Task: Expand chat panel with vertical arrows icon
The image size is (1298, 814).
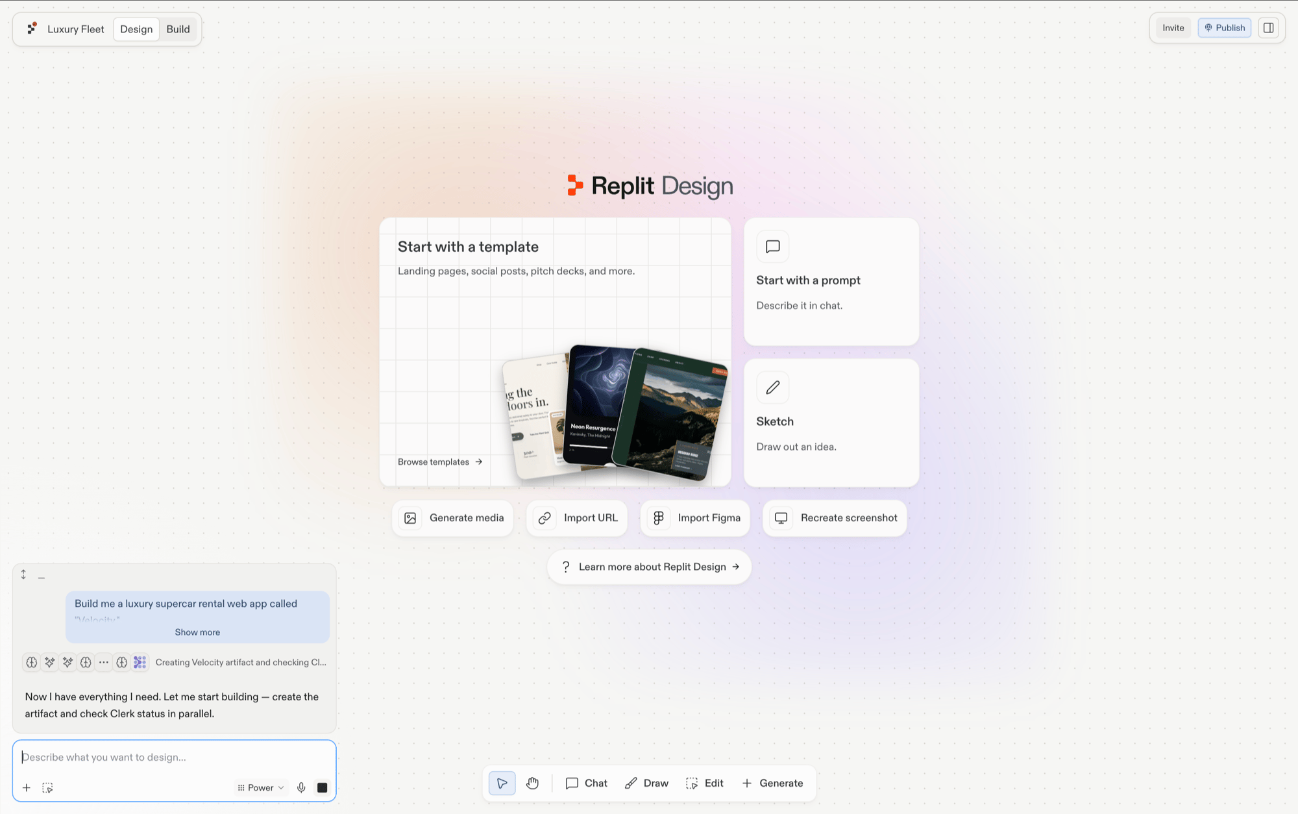Action: 23,574
